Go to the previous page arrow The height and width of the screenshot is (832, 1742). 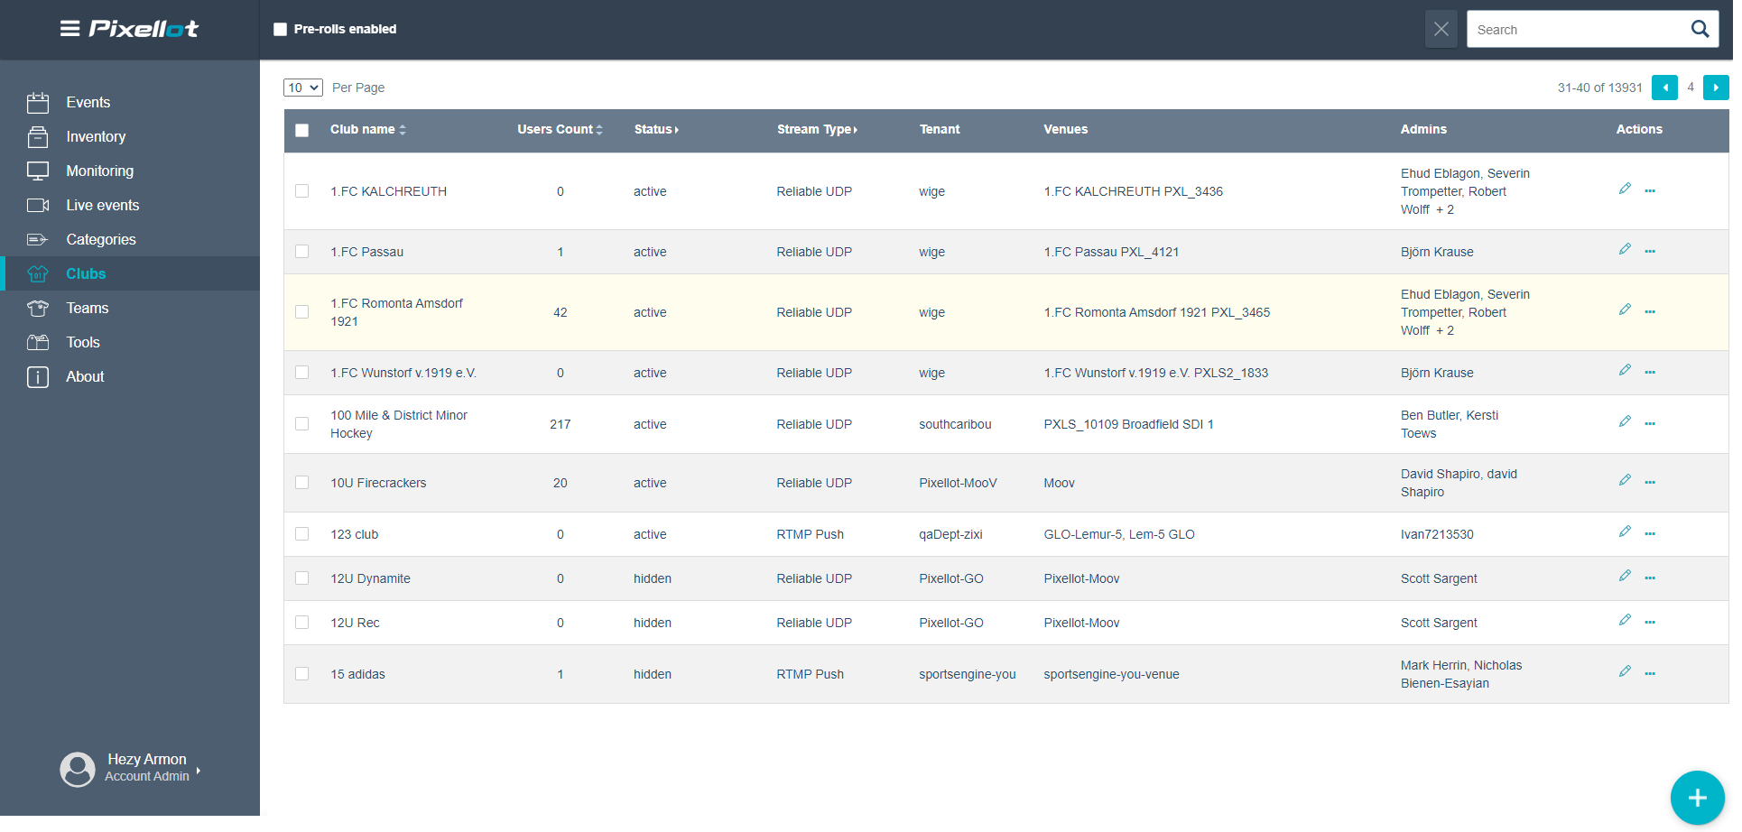pyautogui.click(x=1664, y=88)
